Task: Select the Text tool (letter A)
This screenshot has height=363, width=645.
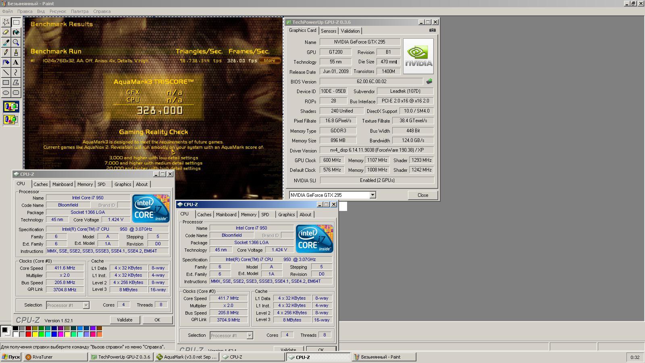Action: click(16, 63)
